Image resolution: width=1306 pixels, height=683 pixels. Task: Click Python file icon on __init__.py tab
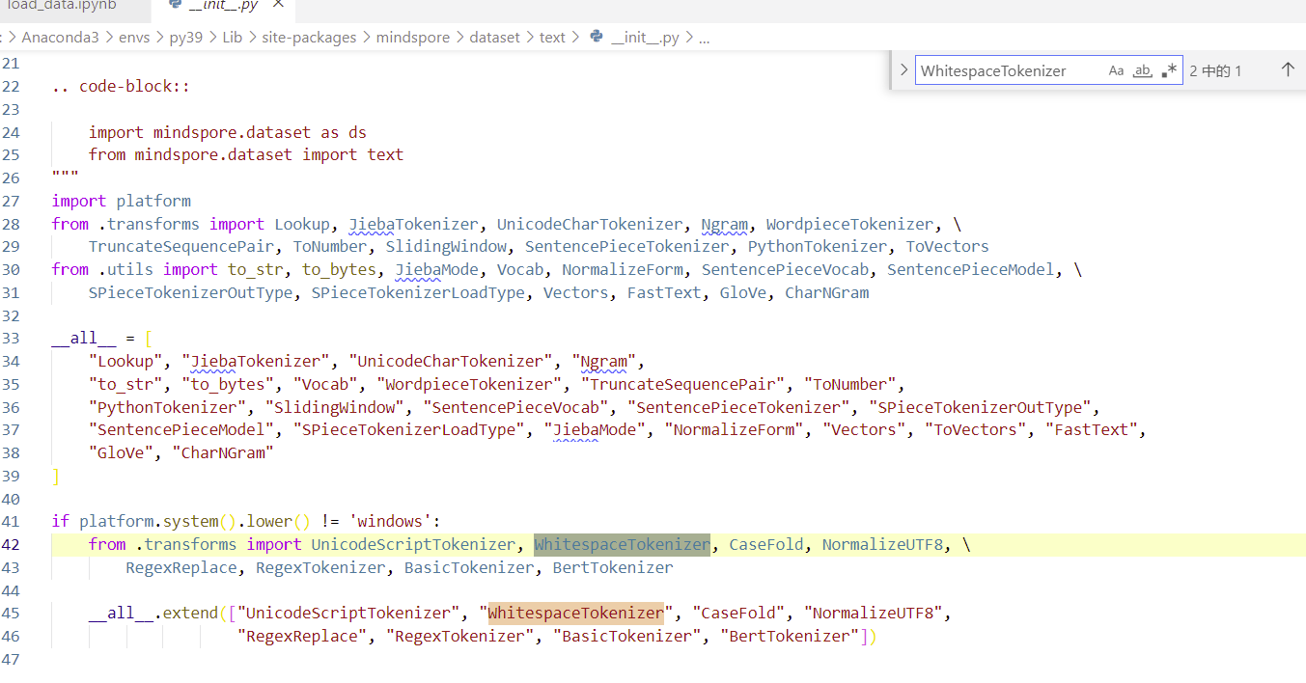[x=175, y=5]
